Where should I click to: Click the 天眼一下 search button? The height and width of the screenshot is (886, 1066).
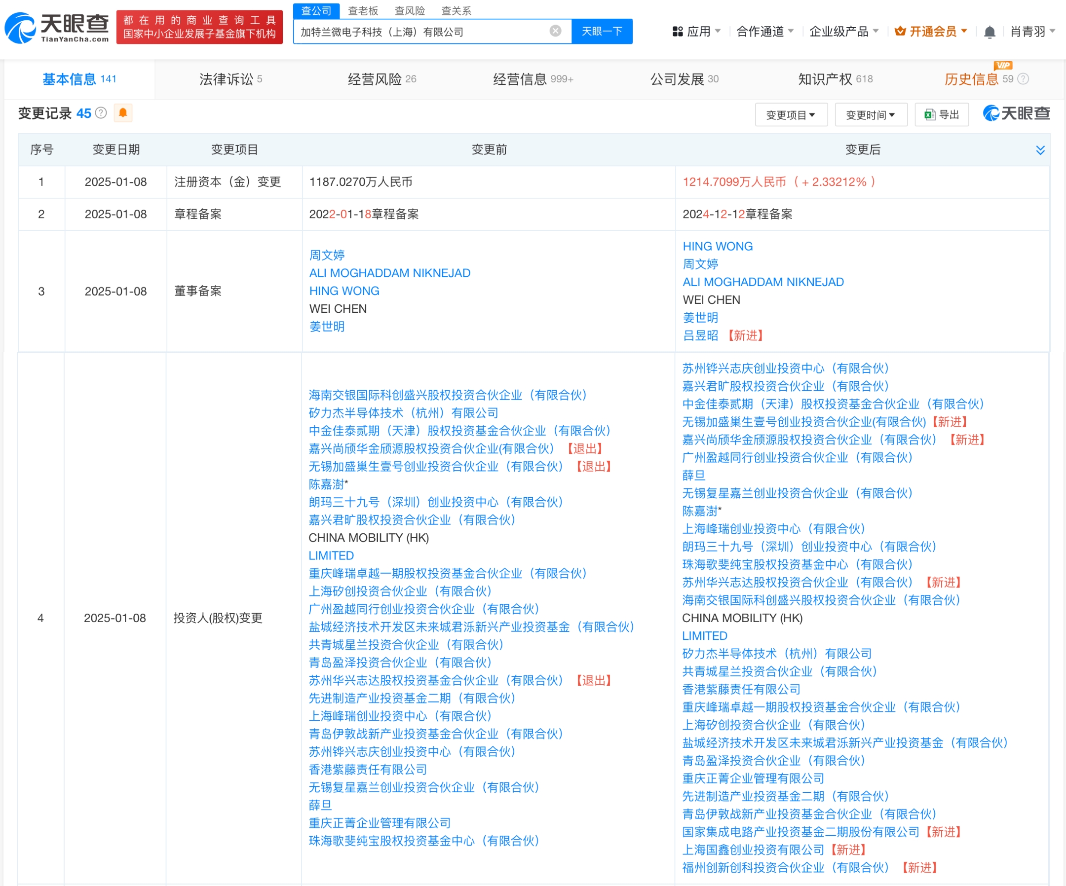click(x=602, y=32)
